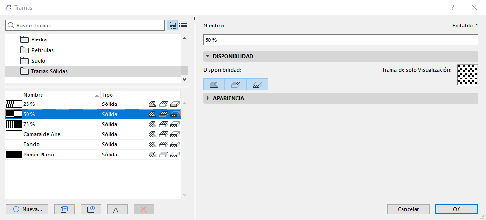Click drafting fill icon in 50 % row
This screenshot has width=486, height=220.
pos(152,114)
